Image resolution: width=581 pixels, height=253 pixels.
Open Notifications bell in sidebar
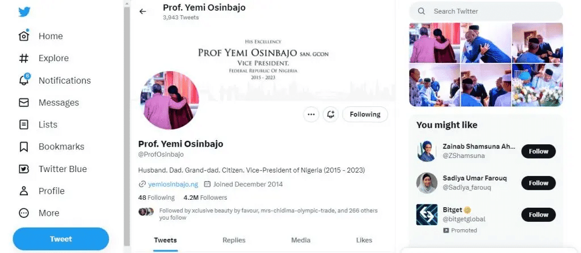click(x=24, y=80)
